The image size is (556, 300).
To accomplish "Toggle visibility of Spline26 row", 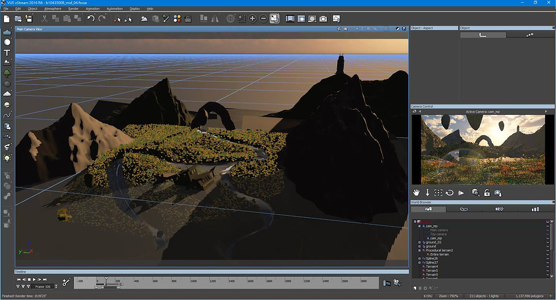I will tap(547, 259).
